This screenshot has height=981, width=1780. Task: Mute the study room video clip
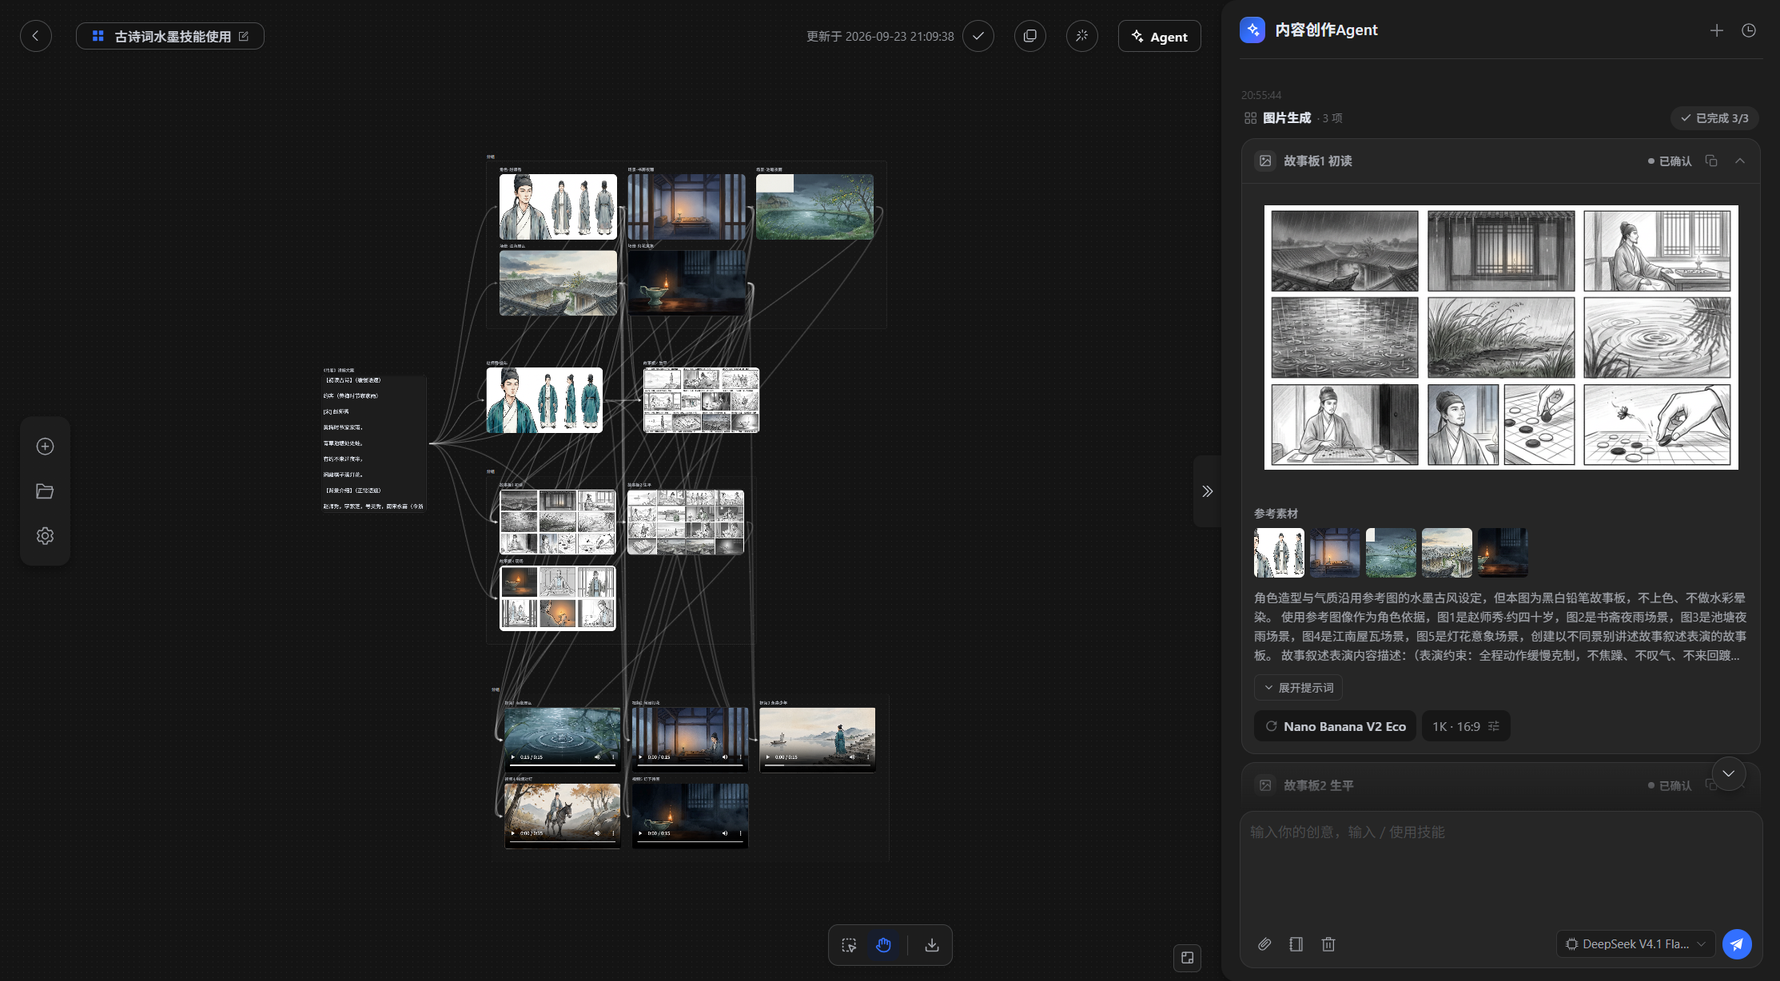[x=725, y=757]
